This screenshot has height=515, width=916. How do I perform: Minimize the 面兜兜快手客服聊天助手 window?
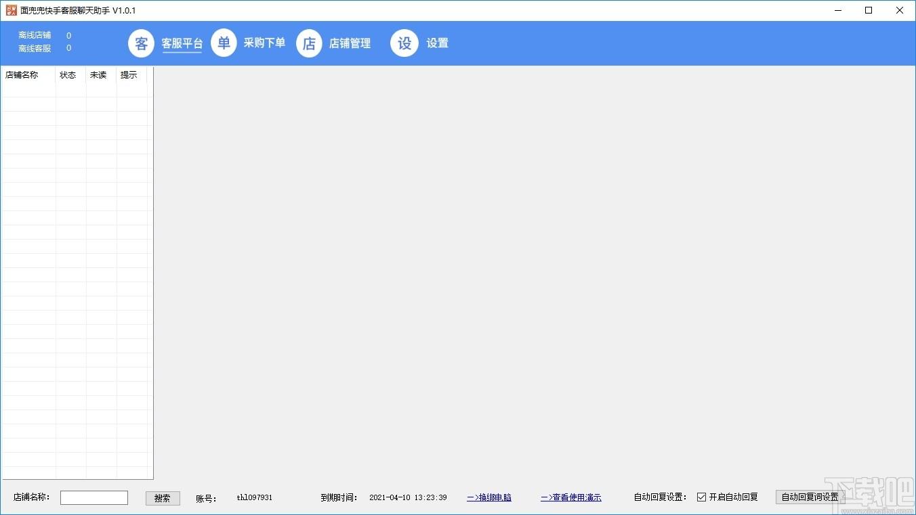[x=838, y=10]
